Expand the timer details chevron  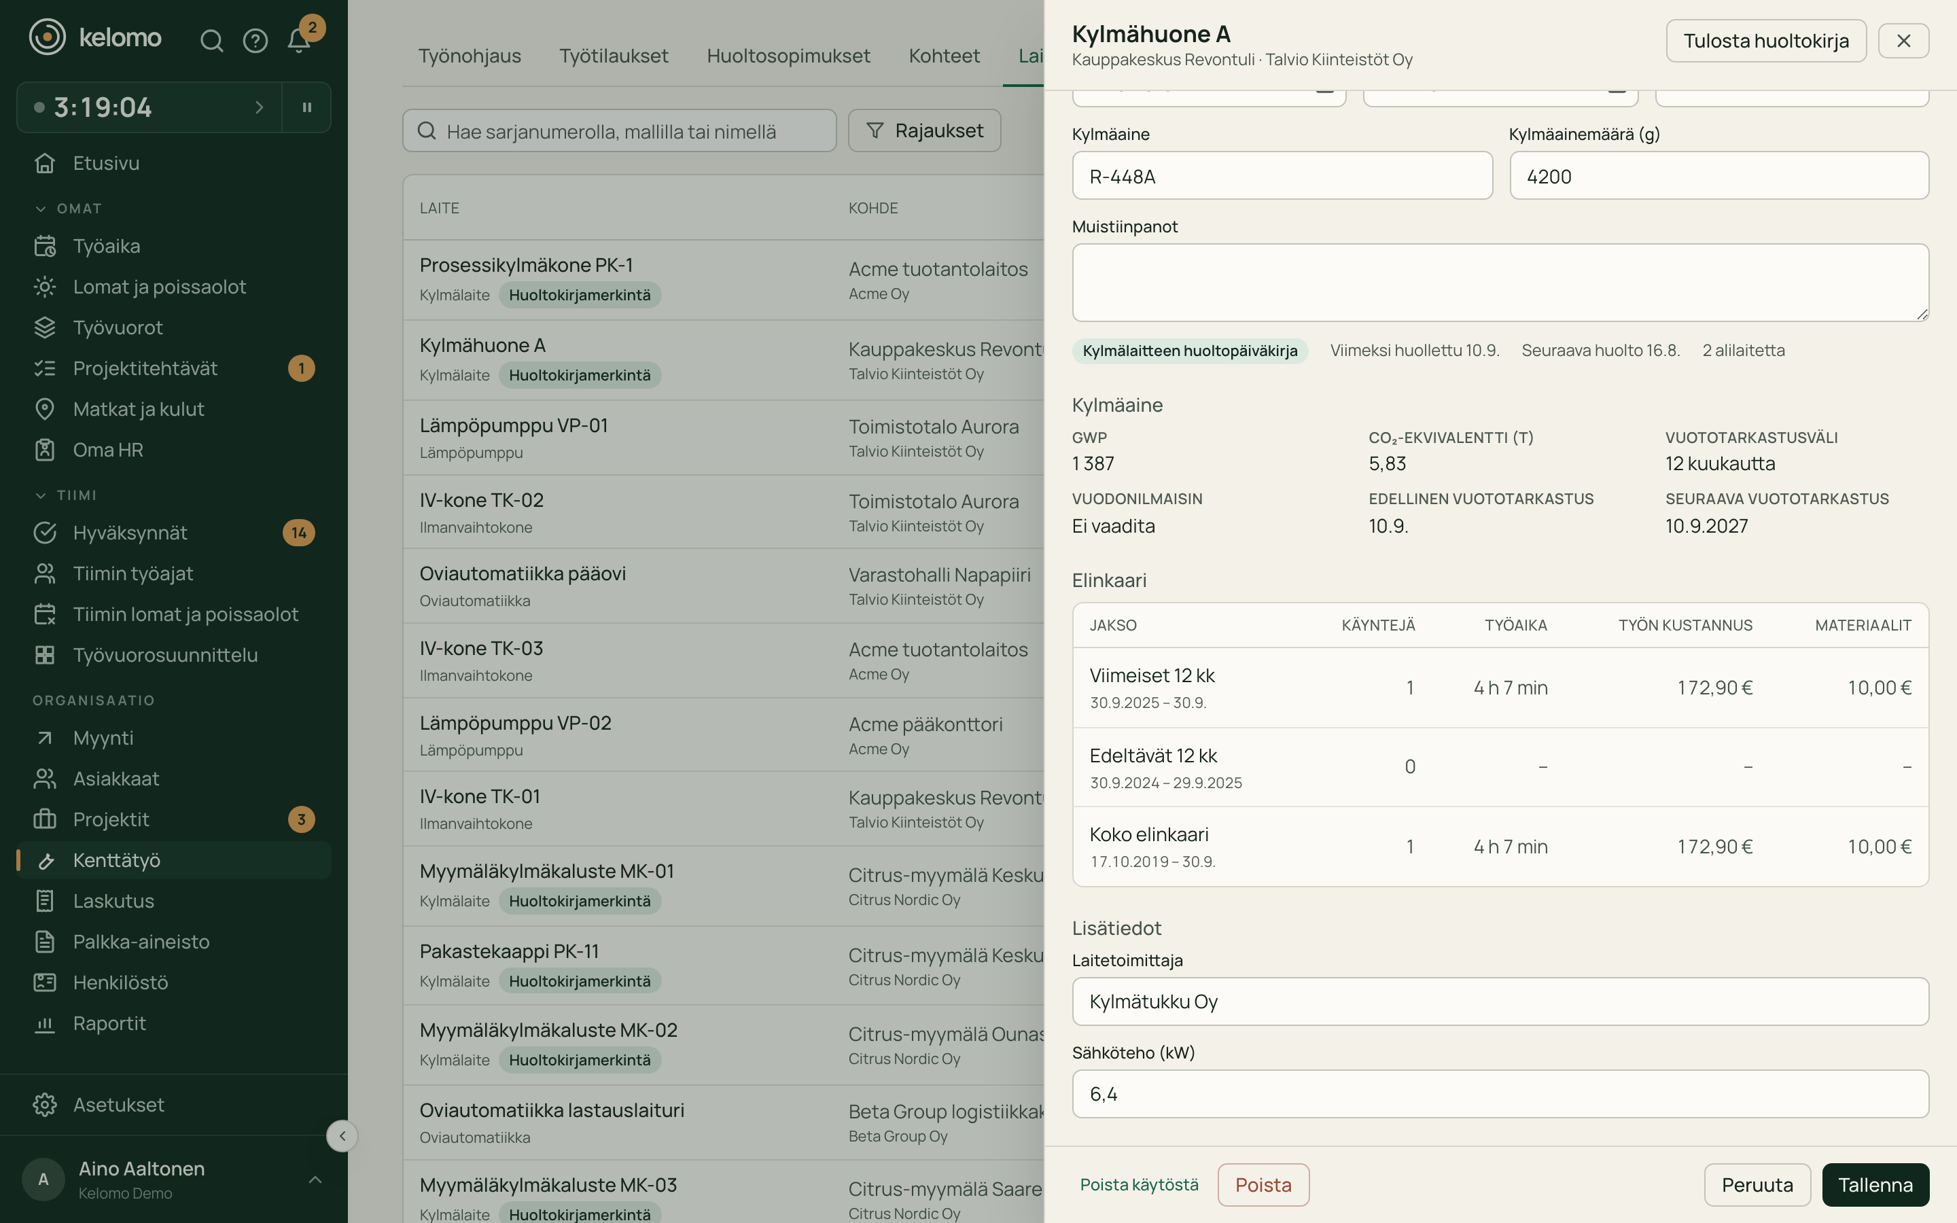pos(259,107)
